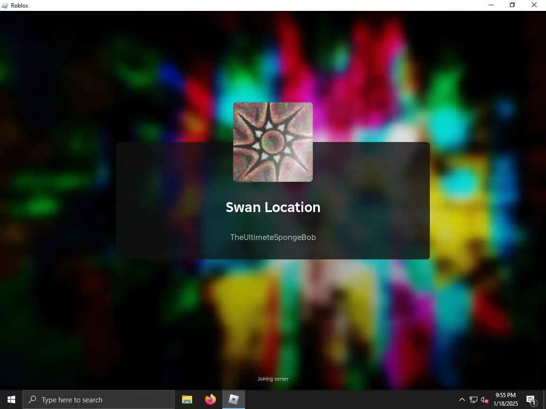The image size is (546, 409).
Task: Click the Swan Location title text
Action: tap(273, 207)
